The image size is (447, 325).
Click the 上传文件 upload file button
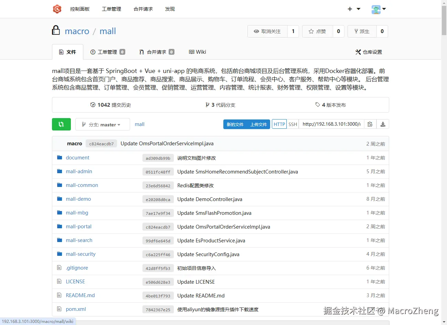point(259,124)
